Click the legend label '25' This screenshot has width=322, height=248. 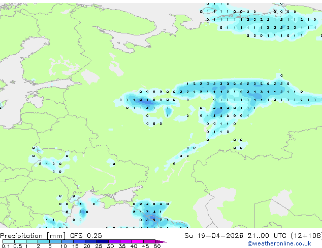(99, 246)
